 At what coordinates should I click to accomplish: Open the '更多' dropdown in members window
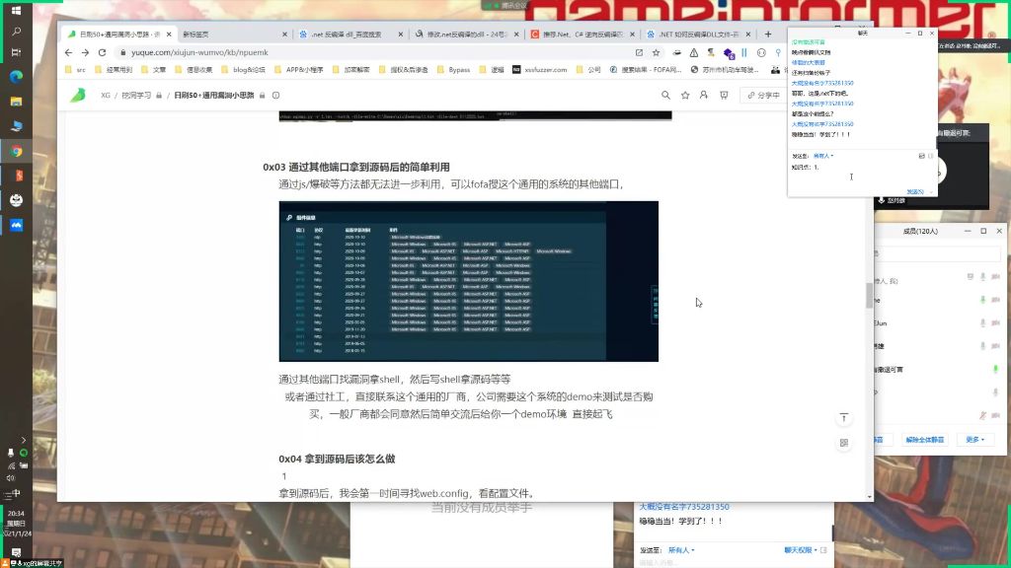point(974,440)
